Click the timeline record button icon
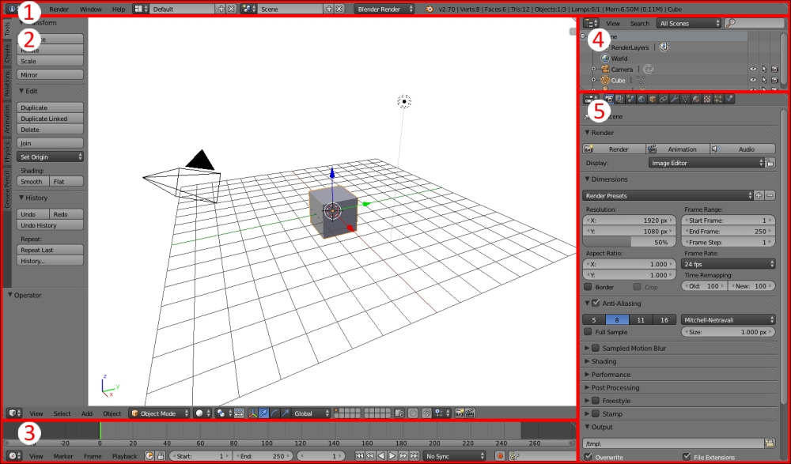The height and width of the screenshot is (464, 791). tap(500, 456)
